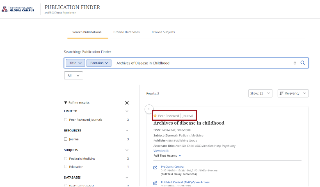Open the PubMed Central external link icon
320x187 pixels.
pos(155,183)
